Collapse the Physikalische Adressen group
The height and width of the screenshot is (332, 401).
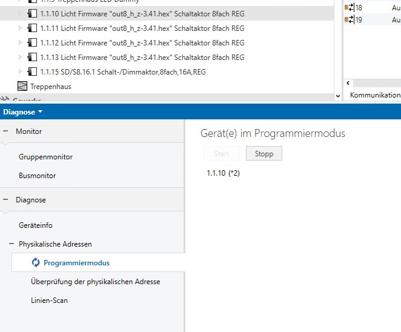pos(12,244)
